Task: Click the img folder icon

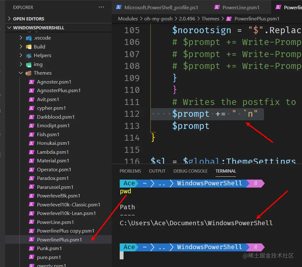Action: click(29, 64)
